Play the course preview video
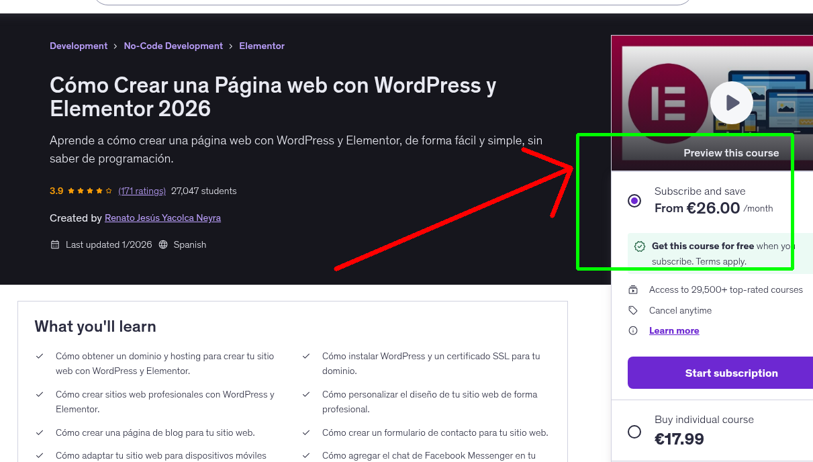The height and width of the screenshot is (462, 813). click(731, 103)
